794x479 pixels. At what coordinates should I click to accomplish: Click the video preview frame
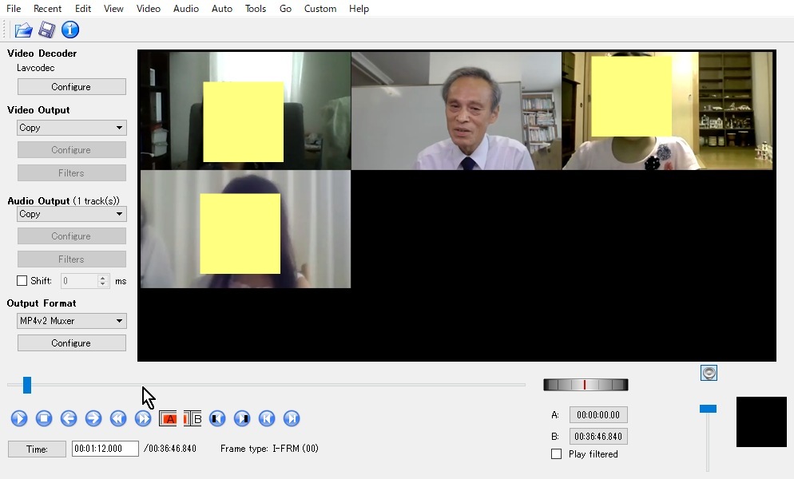(x=456, y=206)
